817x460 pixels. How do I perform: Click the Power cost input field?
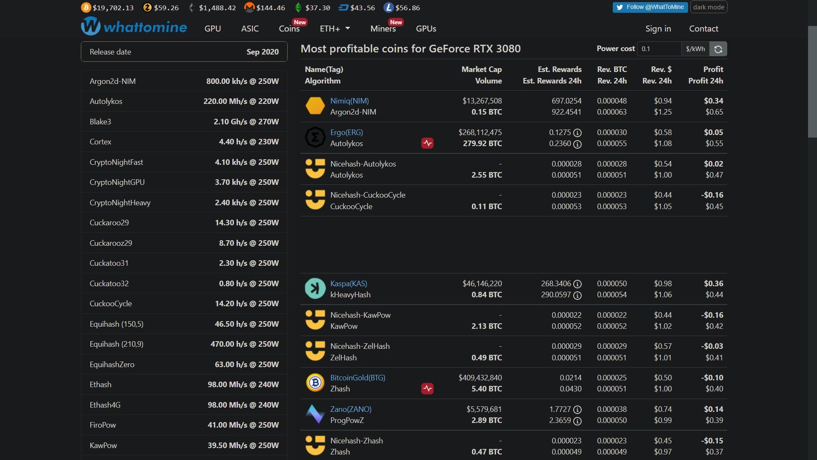point(659,49)
